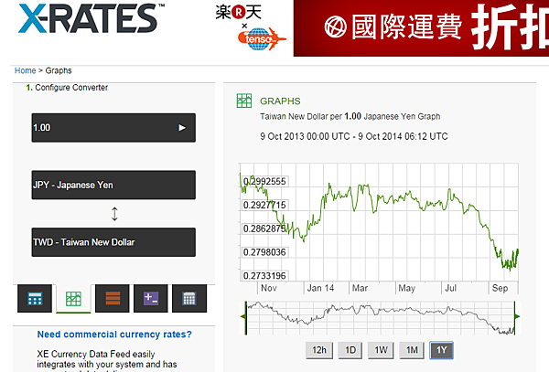The height and width of the screenshot is (372, 549).
Task: Click the 0.2927715 axis label
Action: [x=264, y=205]
